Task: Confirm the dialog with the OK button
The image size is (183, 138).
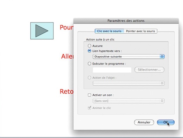Action: [x=166, y=122]
